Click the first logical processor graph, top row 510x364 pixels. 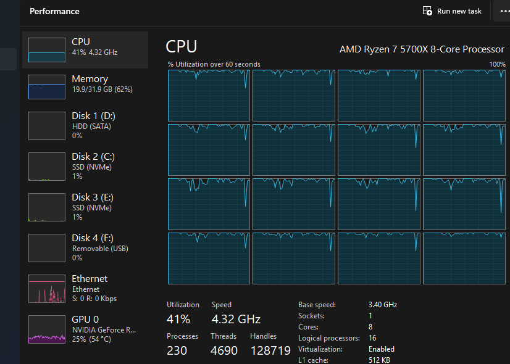tap(209, 96)
